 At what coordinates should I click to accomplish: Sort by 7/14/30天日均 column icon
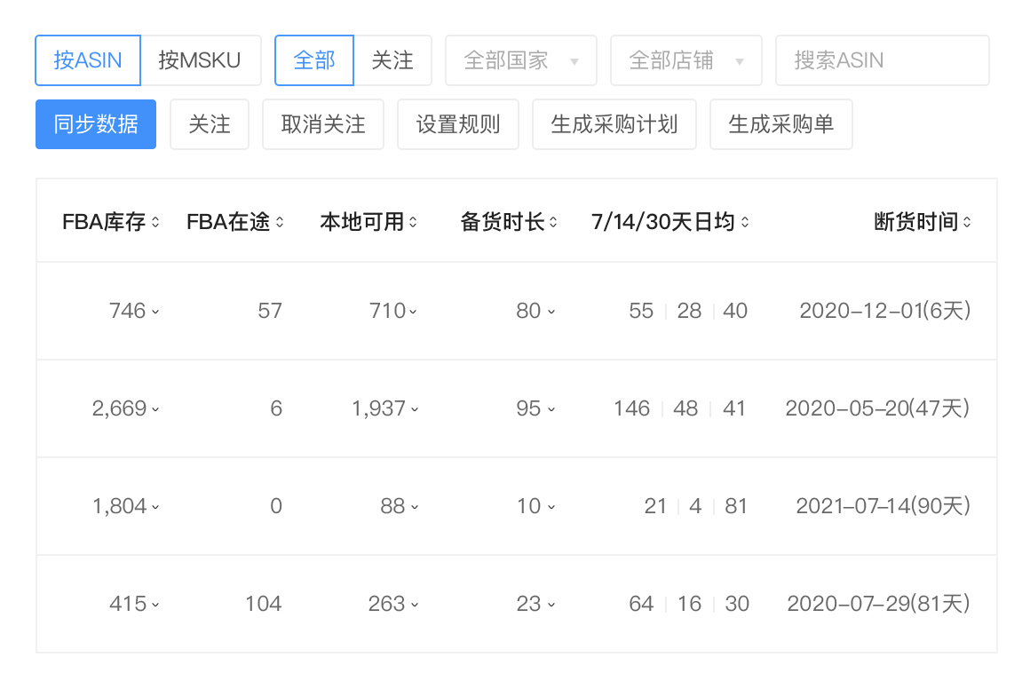point(745,222)
